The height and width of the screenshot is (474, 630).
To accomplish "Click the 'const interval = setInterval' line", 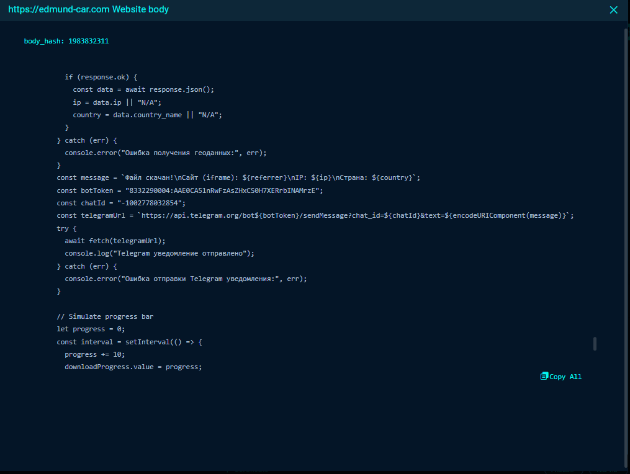I will [x=129, y=342].
